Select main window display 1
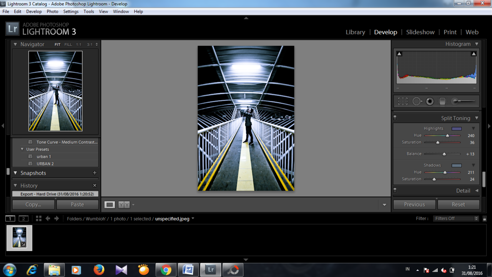The height and width of the screenshot is (277, 492). point(10,219)
